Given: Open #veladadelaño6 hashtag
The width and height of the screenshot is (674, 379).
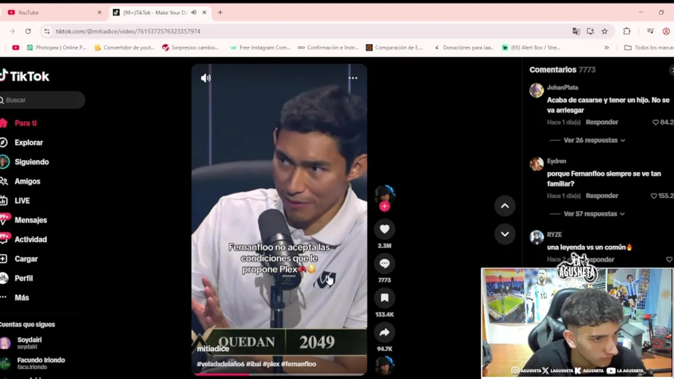Looking at the screenshot, I should pos(221,364).
